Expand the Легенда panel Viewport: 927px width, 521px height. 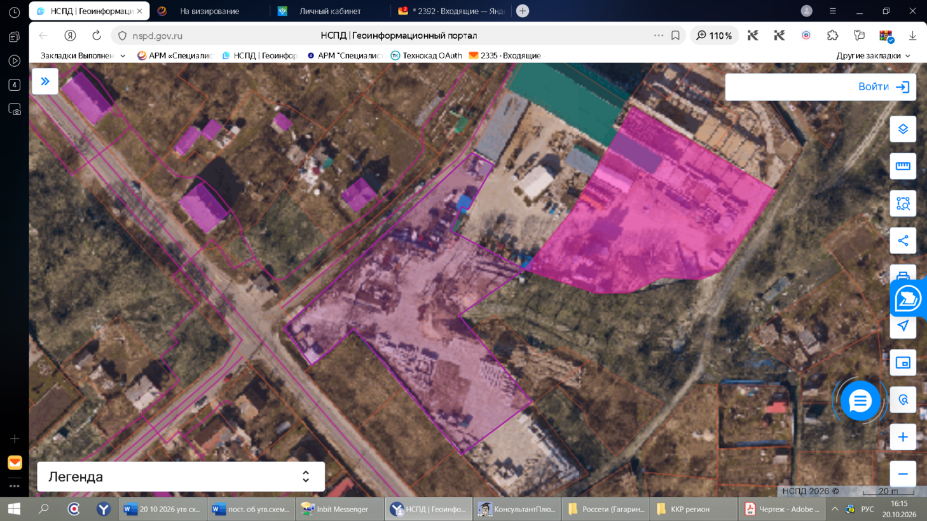(x=181, y=477)
